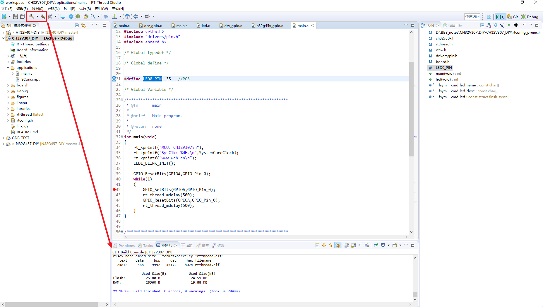Collapse all items in the outline panel
Screen dimensions: 543x307
[x=482, y=25]
